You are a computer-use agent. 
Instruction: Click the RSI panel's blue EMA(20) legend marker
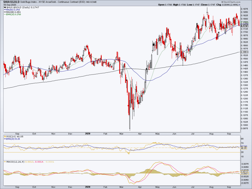[5, 139]
